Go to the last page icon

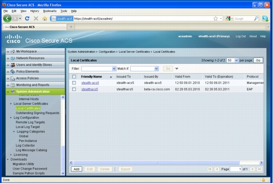(x=260, y=169)
